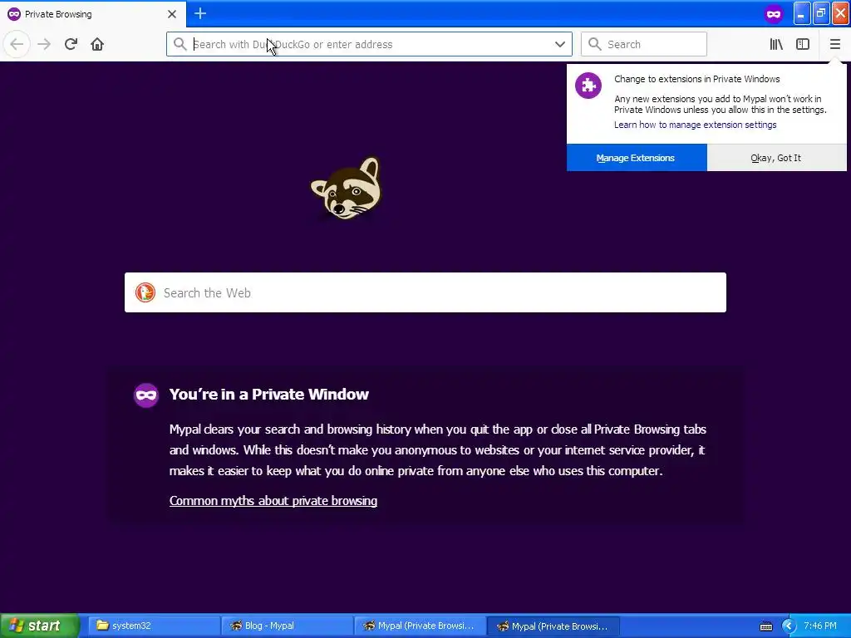This screenshot has height=638, width=851.
Task: Open the Library bookshelf icon
Action: (x=776, y=44)
